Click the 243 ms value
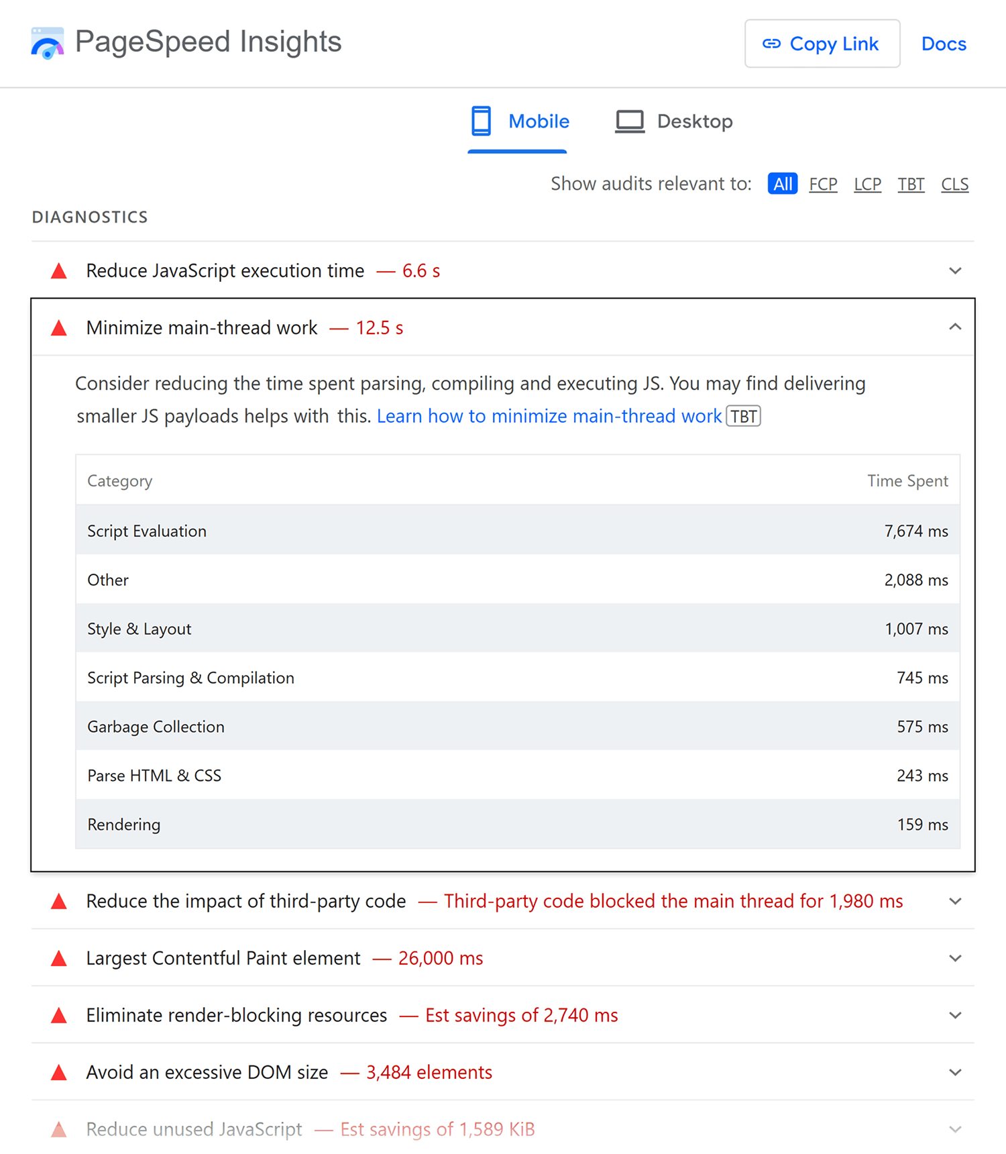The width and height of the screenshot is (1006, 1154). (x=923, y=776)
